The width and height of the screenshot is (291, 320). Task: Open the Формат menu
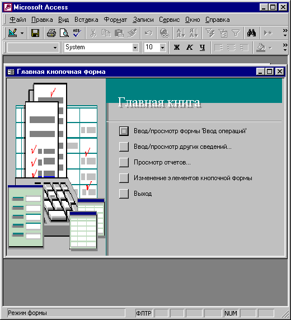115,20
